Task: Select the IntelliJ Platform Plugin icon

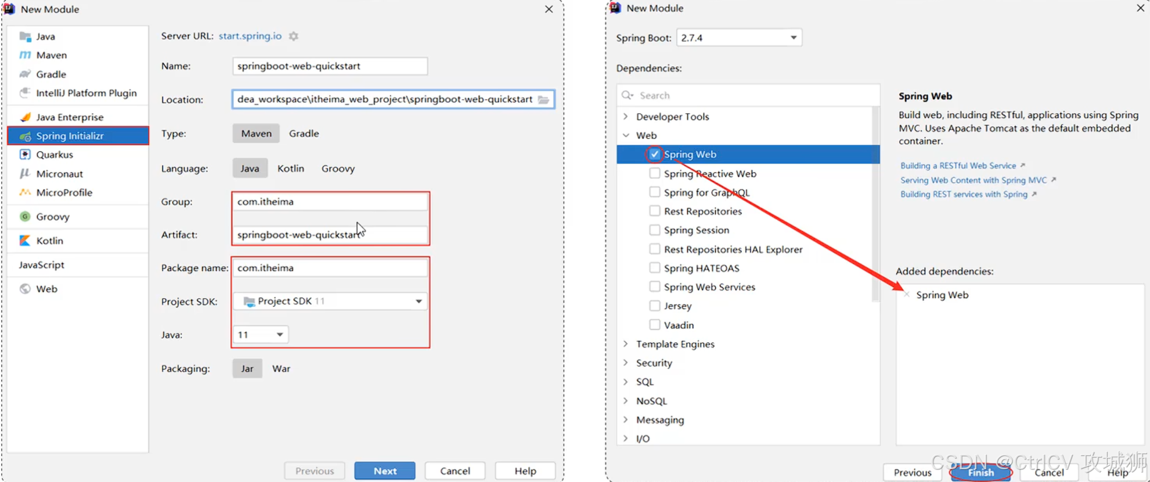Action: pos(25,93)
